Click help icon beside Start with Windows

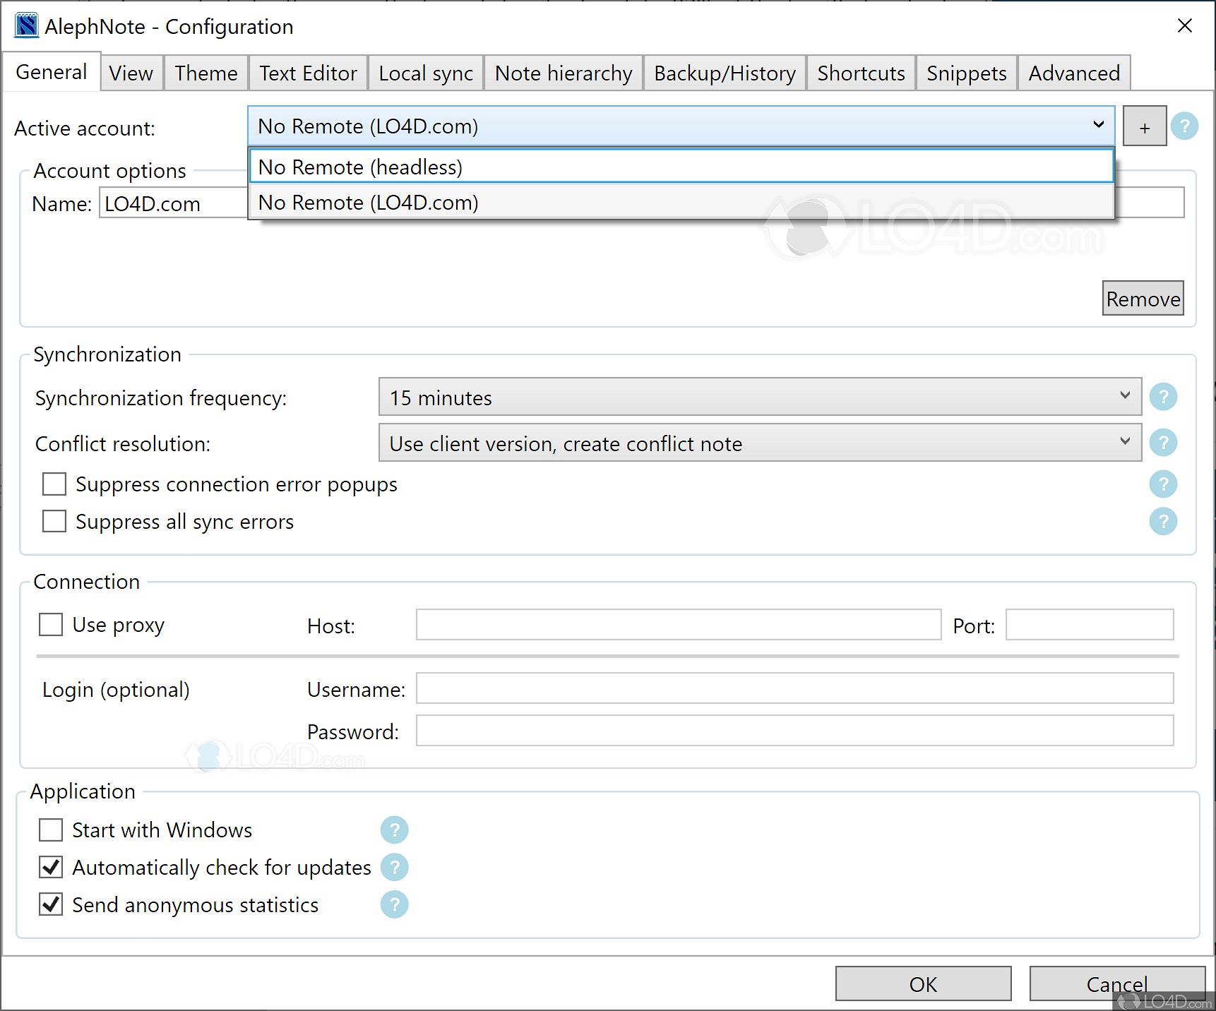click(394, 830)
